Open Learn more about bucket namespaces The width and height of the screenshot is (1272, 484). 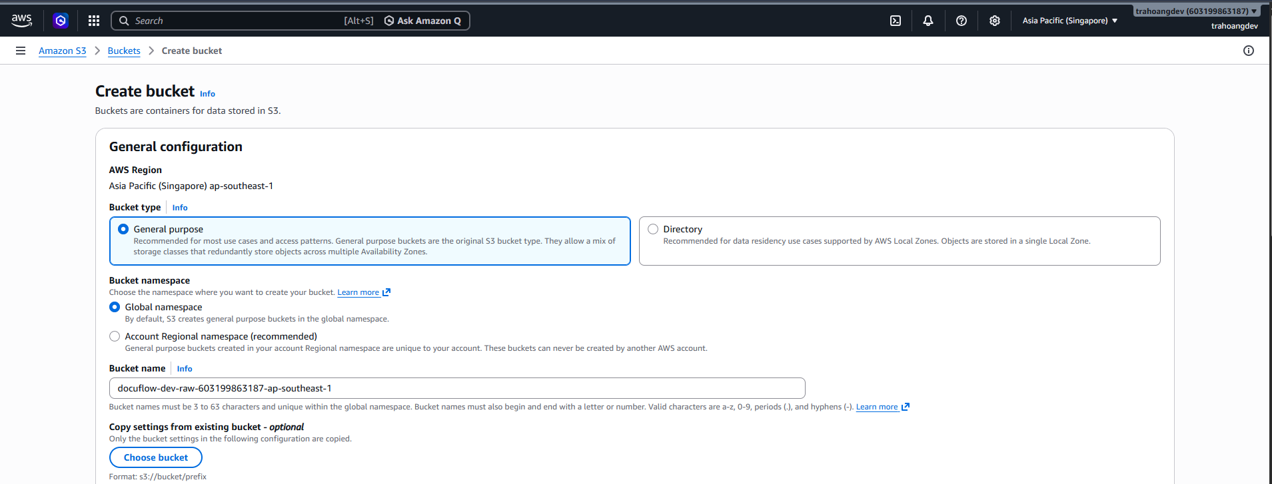358,292
